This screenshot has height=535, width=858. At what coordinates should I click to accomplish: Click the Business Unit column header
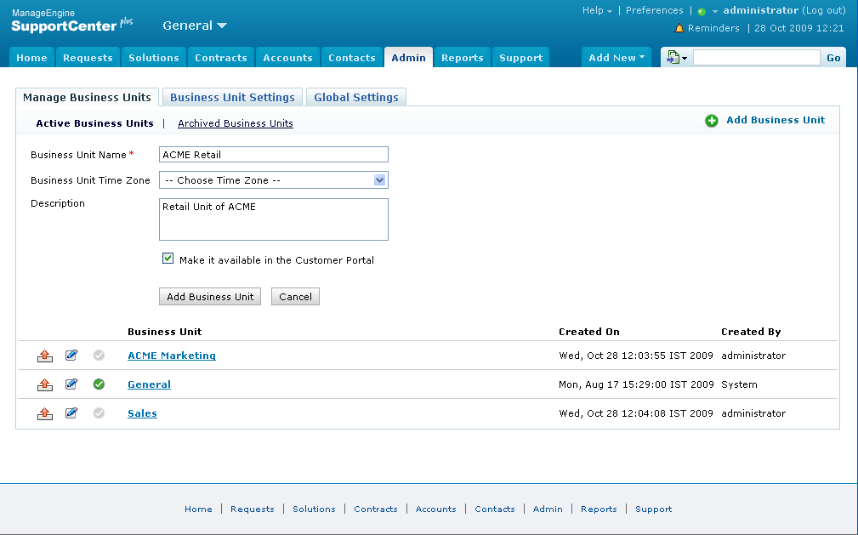[165, 332]
